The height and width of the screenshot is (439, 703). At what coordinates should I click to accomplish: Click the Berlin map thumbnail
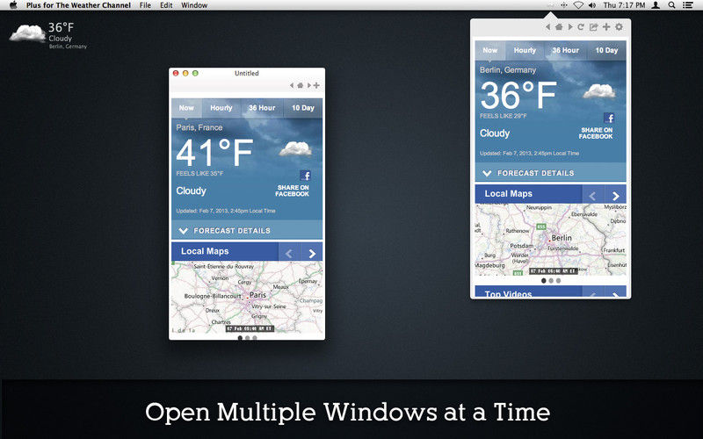click(551, 240)
